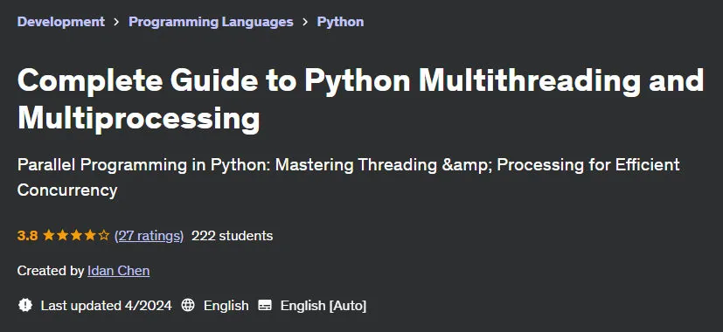Image resolution: width=723 pixels, height=332 pixels.
Task: Click the last updated alert badge icon
Action: coord(24,305)
